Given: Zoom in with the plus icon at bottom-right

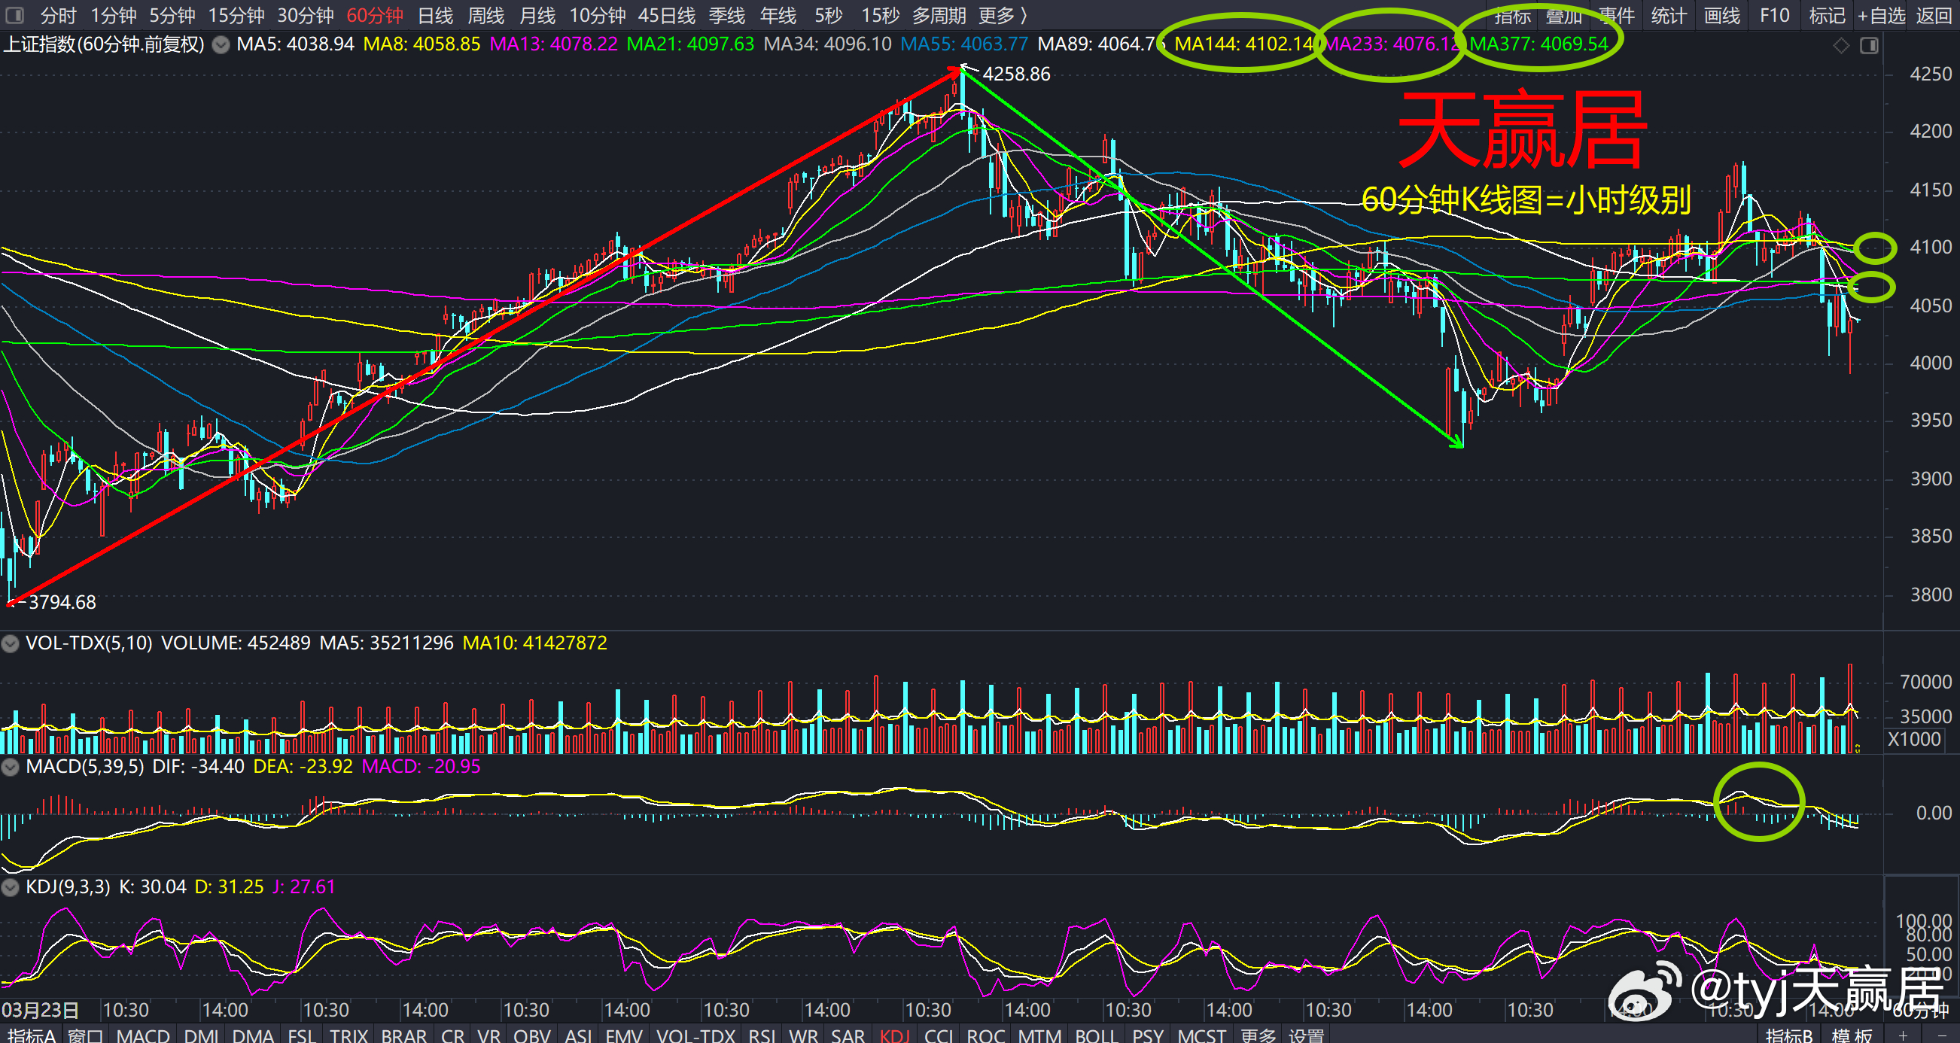Looking at the screenshot, I should pos(1902,1035).
